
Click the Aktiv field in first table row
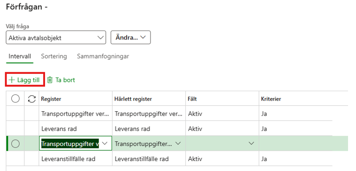(x=222, y=114)
